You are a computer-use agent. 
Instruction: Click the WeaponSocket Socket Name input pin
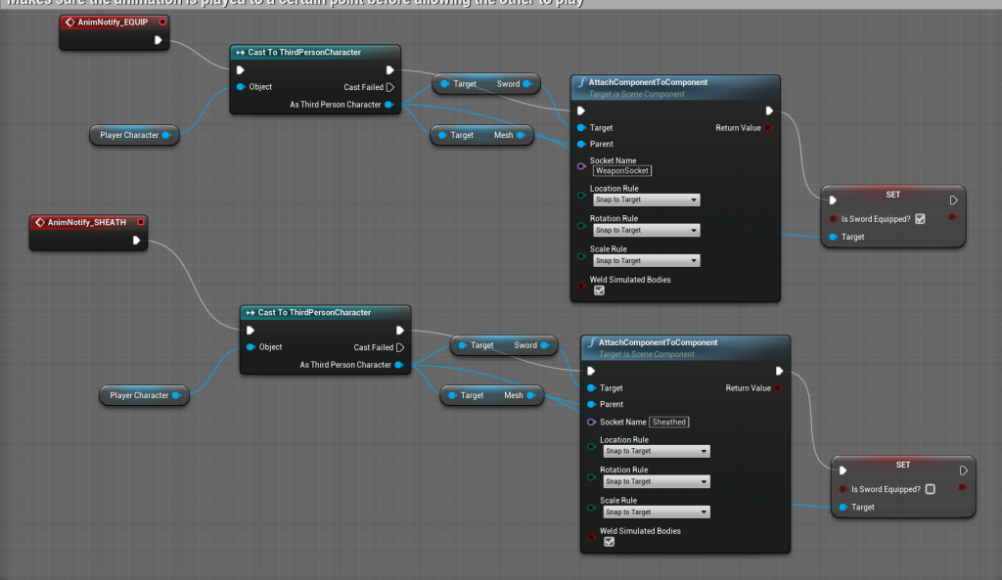pos(581,165)
